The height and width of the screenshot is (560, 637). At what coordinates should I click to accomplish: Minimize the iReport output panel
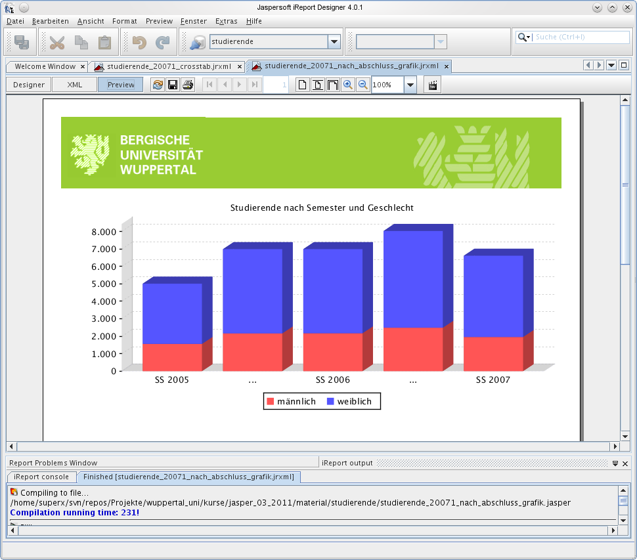[615, 463]
